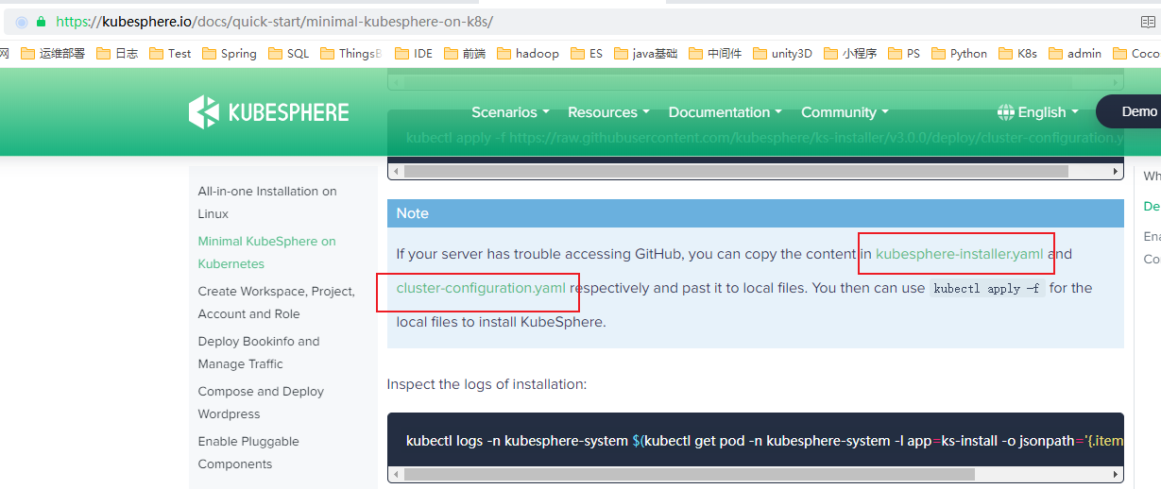Open the IDE bookmark folder
Viewport: 1161px width, 489px height.
tap(413, 54)
